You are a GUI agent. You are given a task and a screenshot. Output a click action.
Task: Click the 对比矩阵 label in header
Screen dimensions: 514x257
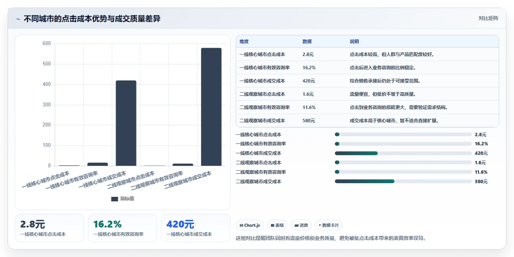pos(489,18)
